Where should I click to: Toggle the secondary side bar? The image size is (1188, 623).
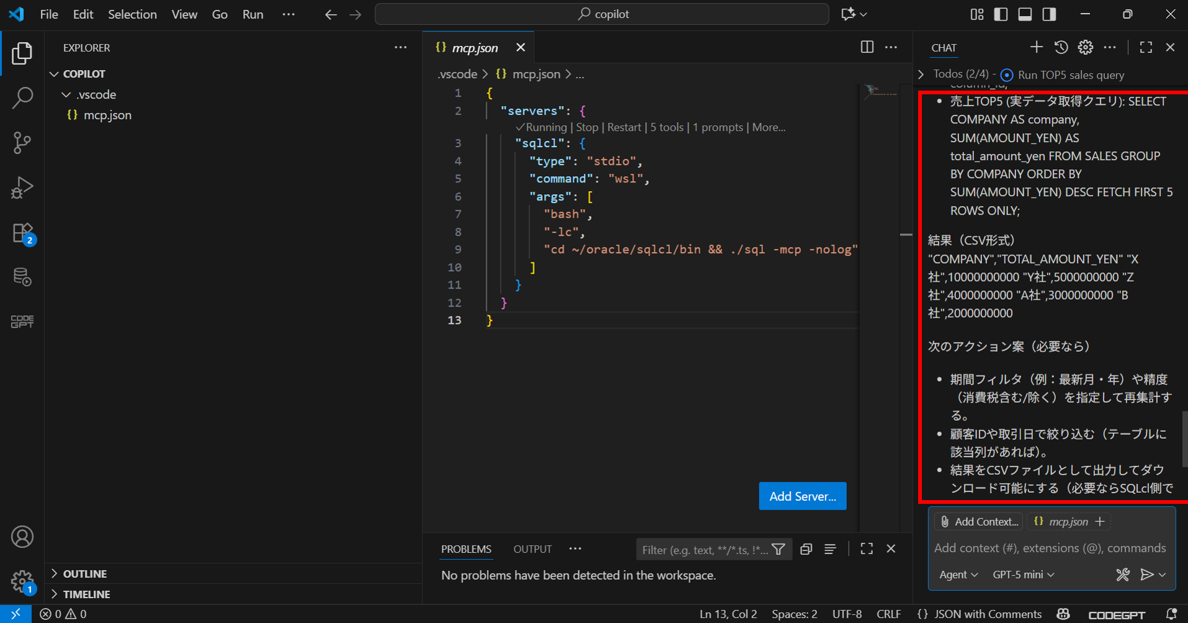(x=1049, y=14)
